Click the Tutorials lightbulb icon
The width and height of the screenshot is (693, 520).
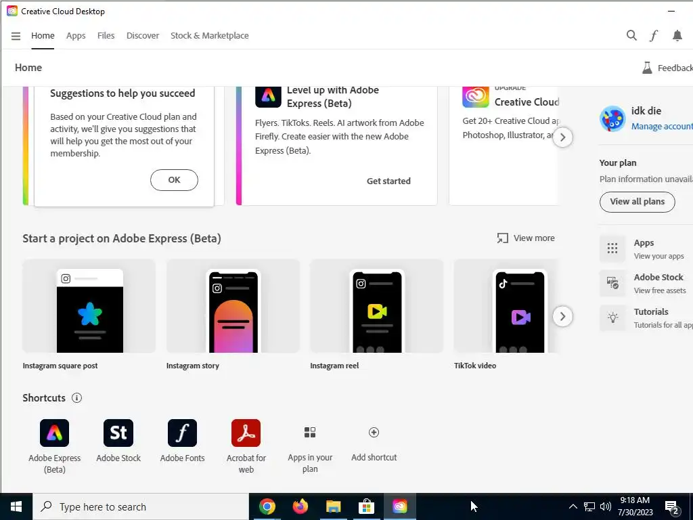coord(612,318)
